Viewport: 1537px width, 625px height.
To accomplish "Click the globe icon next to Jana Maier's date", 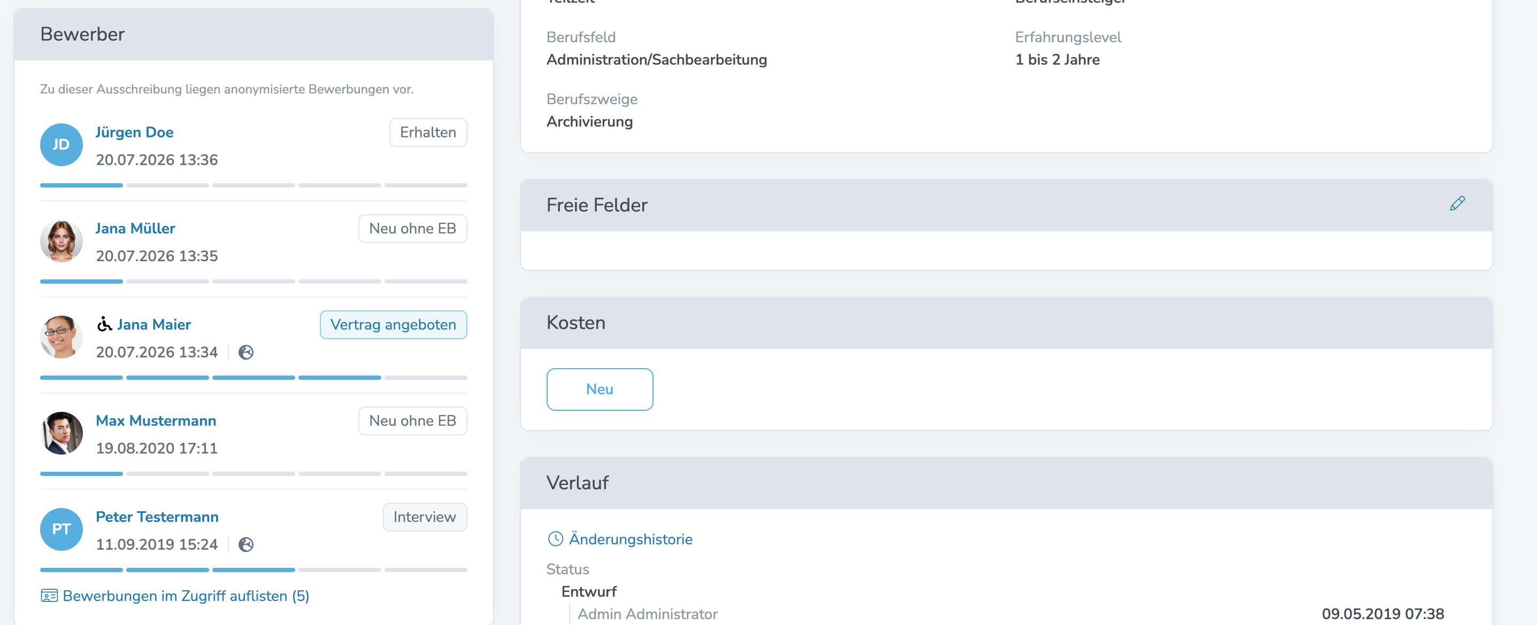I will pos(246,353).
